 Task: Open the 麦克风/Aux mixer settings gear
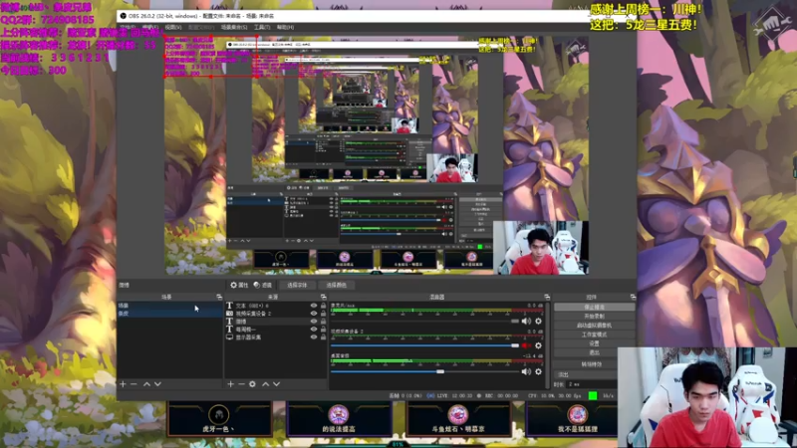(x=538, y=321)
